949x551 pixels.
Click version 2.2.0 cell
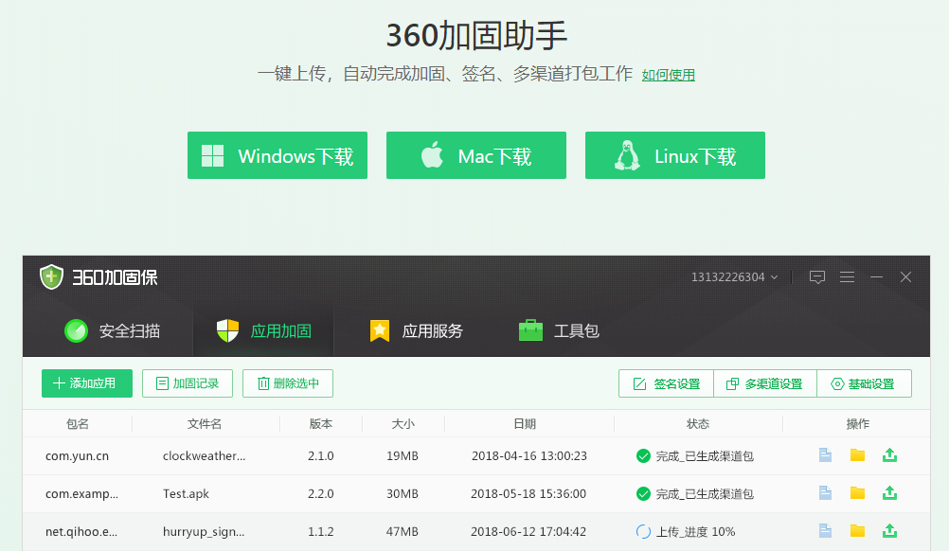click(321, 493)
